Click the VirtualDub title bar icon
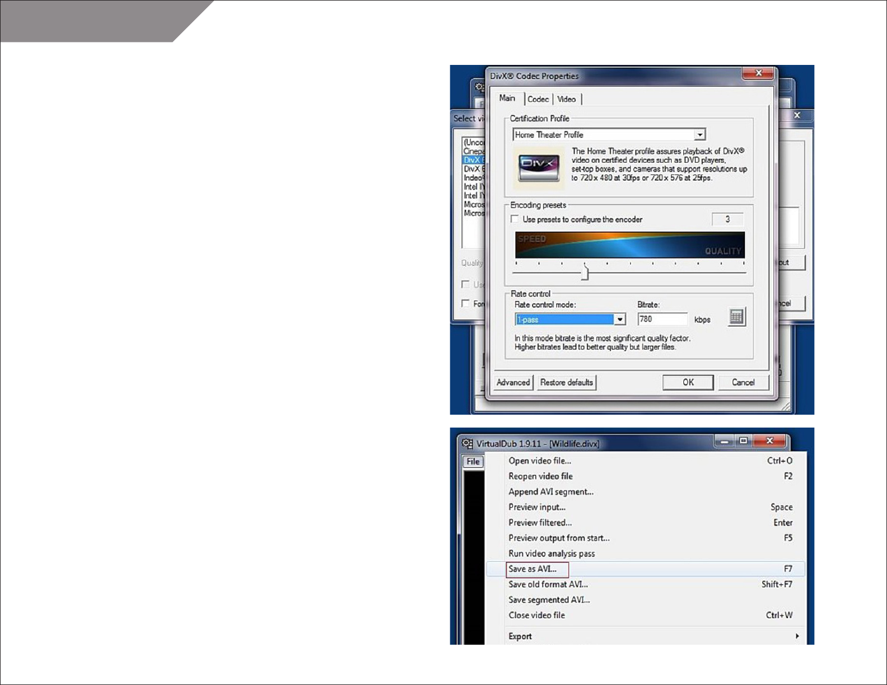 coord(467,443)
